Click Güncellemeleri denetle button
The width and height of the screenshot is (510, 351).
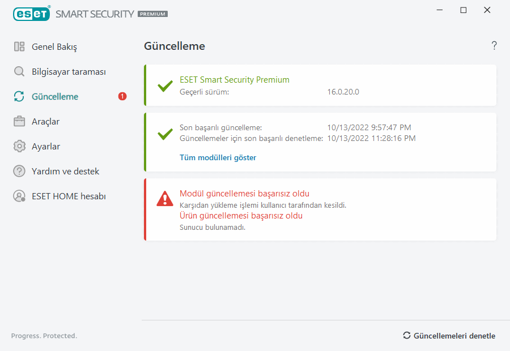click(449, 336)
